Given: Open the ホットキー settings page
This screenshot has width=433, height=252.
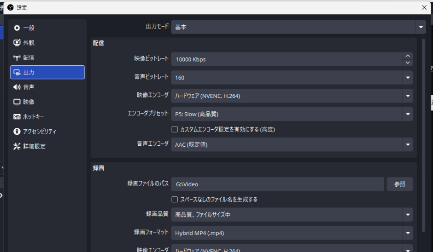Looking at the screenshot, I should coord(47,117).
